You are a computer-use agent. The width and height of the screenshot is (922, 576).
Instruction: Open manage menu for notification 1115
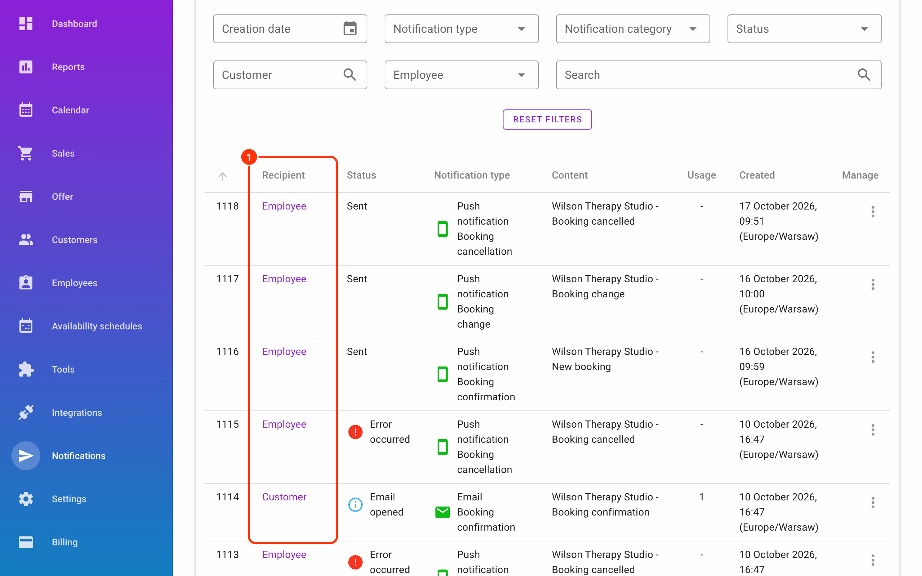[872, 430]
